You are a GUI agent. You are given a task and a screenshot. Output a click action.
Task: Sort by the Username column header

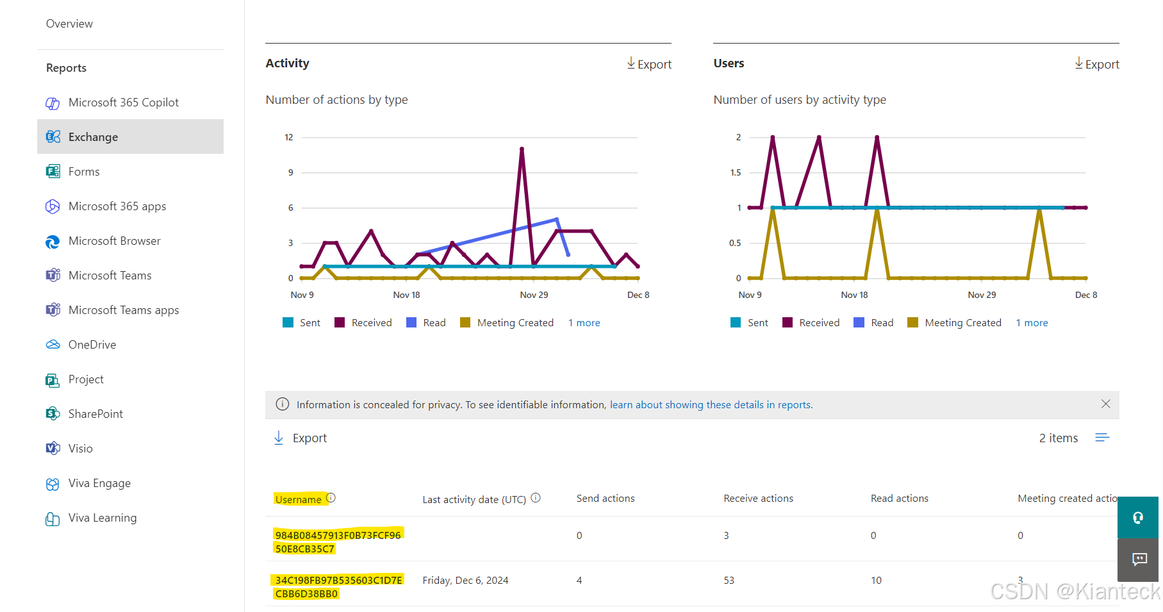[x=299, y=499]
